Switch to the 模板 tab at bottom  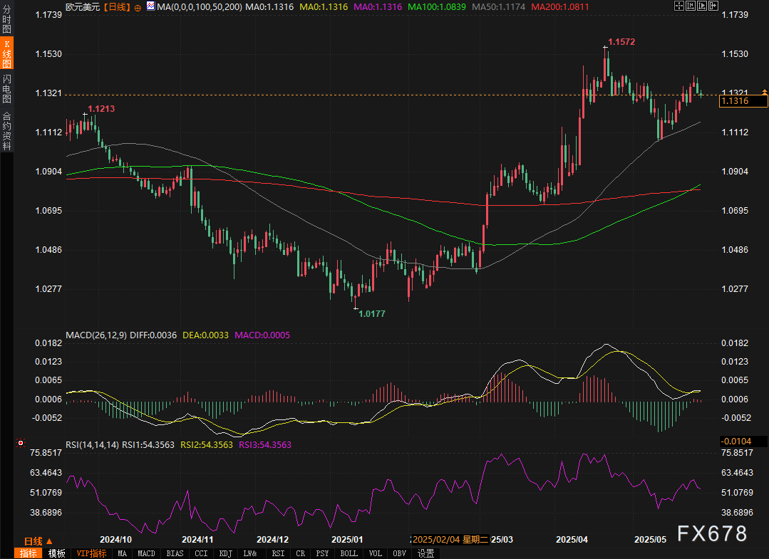point(56,553)
